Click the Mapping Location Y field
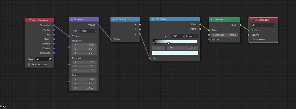 point(84,49)
